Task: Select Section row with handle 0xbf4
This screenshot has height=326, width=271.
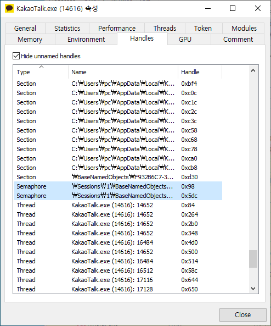Action: pos(118,84)
